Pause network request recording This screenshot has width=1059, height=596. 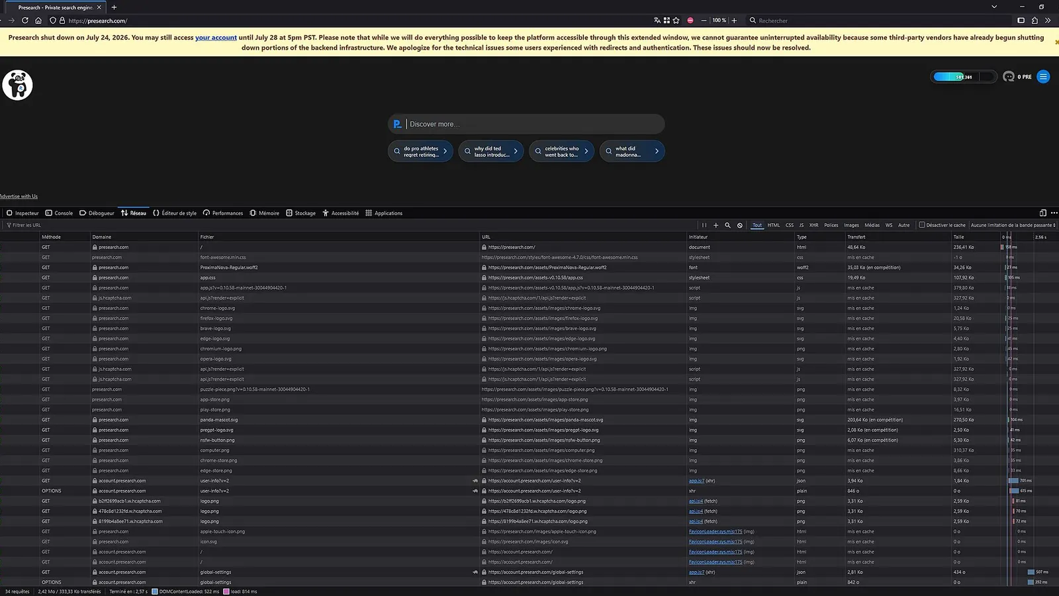click(704, 225)
